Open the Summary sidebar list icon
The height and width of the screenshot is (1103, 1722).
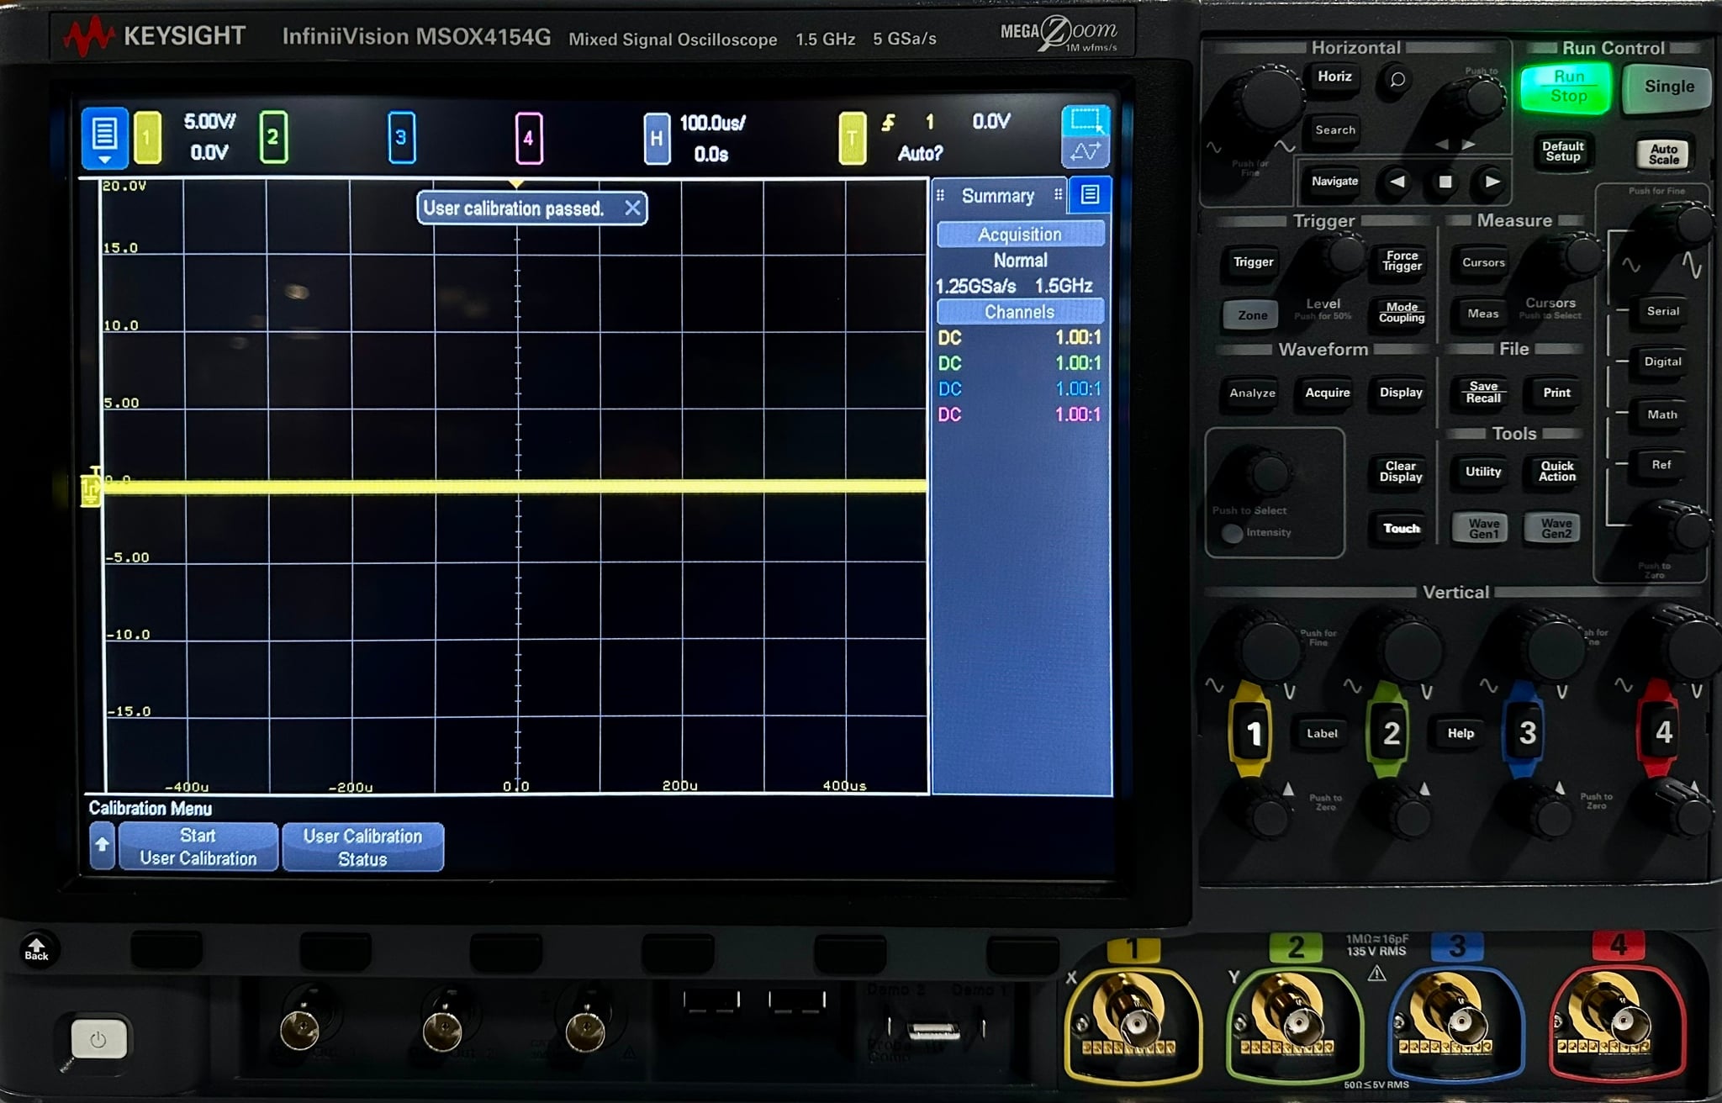[1090, 195]
